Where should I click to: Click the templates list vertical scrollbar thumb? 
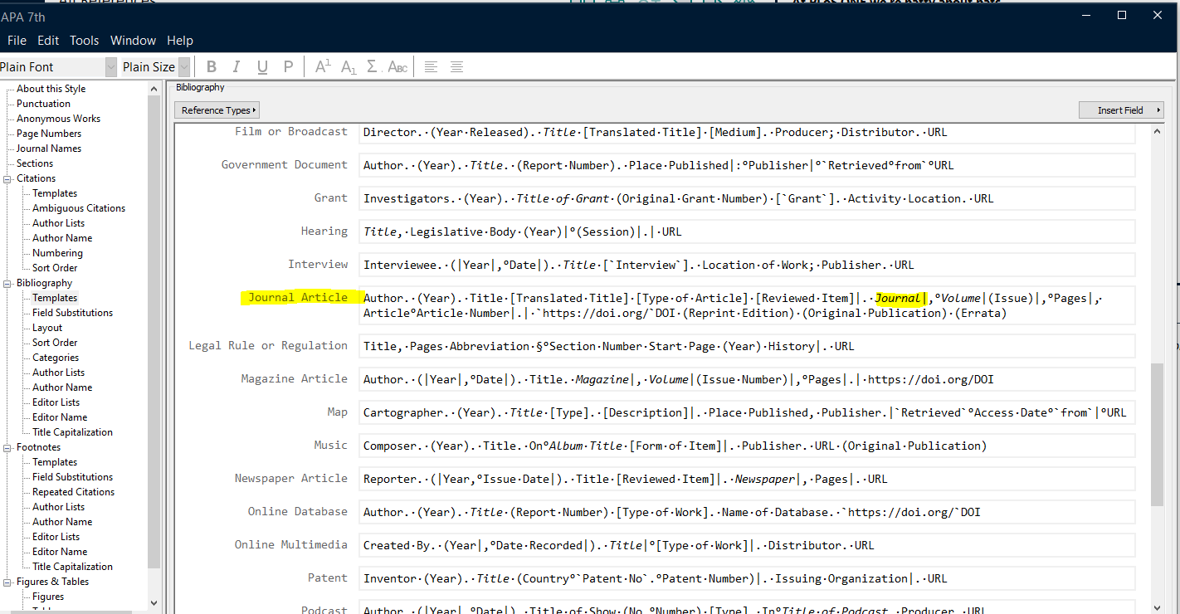[1157, 434]
